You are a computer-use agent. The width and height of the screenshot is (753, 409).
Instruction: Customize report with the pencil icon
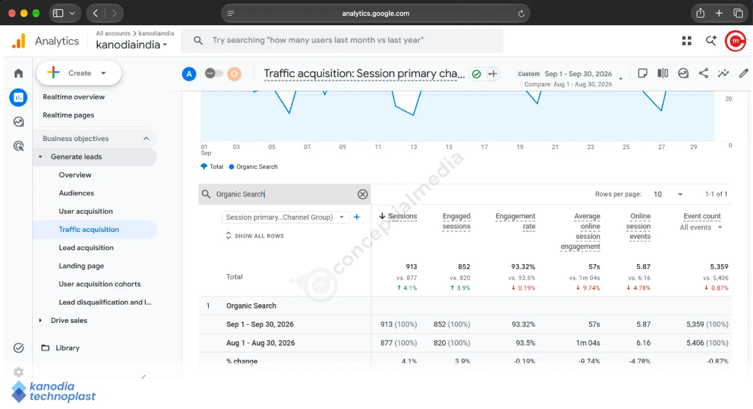(744, 73)
